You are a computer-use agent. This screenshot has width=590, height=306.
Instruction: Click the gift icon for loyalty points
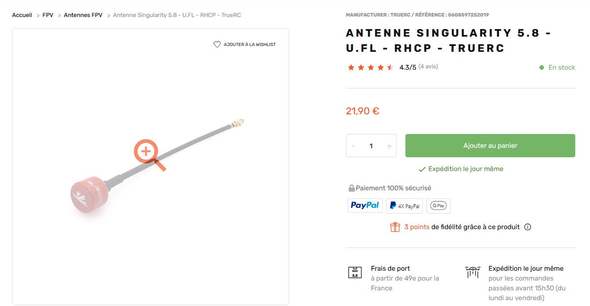click(395, 227)
